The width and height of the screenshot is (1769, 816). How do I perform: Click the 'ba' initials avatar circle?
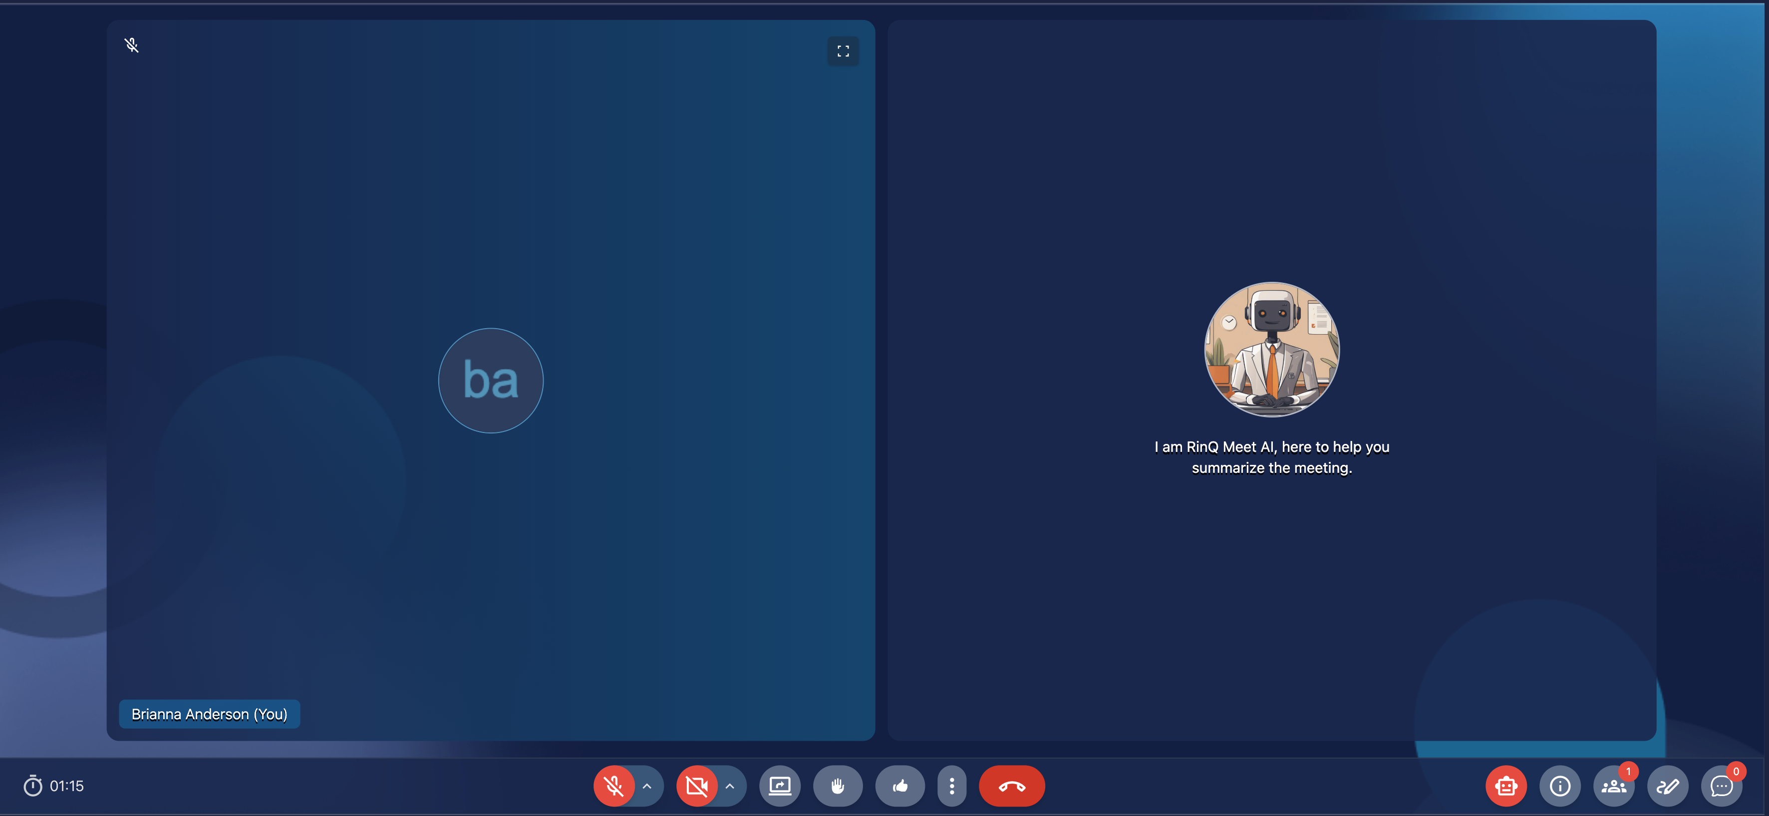coord(490,380)
